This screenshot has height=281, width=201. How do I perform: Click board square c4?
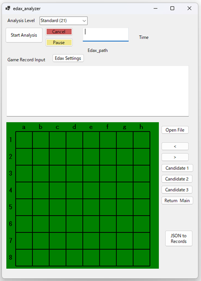(x=58, y=190)
